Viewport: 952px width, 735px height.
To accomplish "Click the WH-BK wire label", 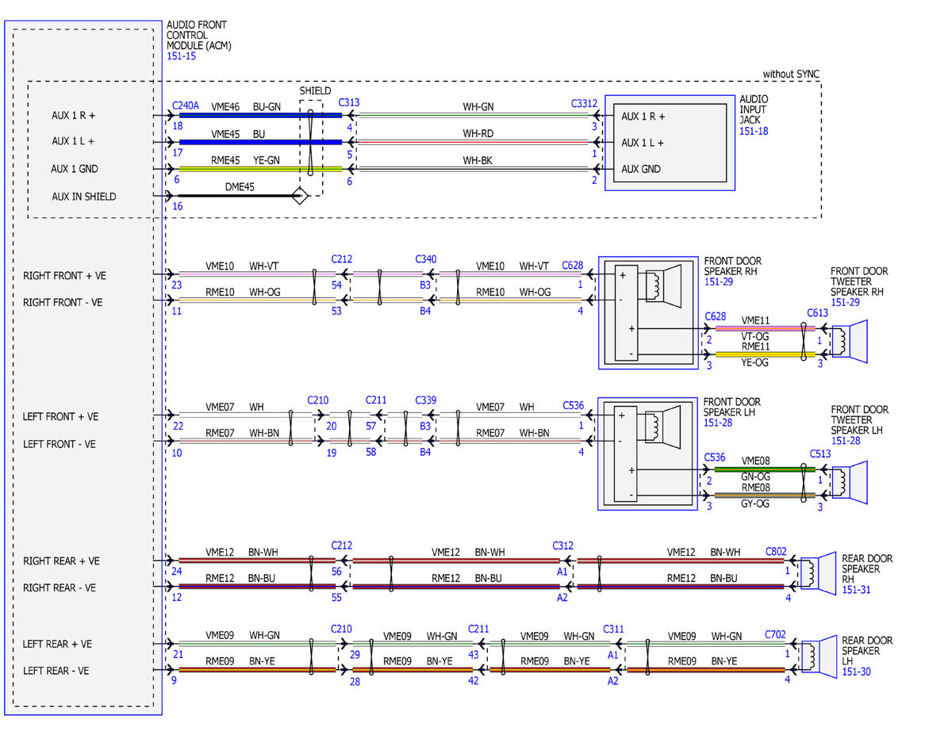I will click(478, 161).
